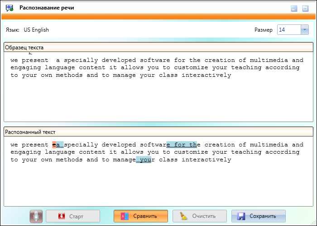317x226 pixels.
Task: Click the Язык: label
Action: click(13, 30)
